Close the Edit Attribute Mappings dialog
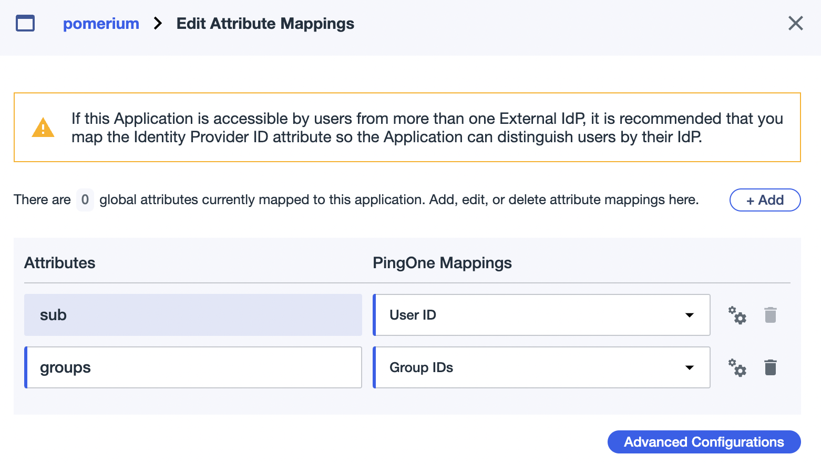 click(795, 23)
